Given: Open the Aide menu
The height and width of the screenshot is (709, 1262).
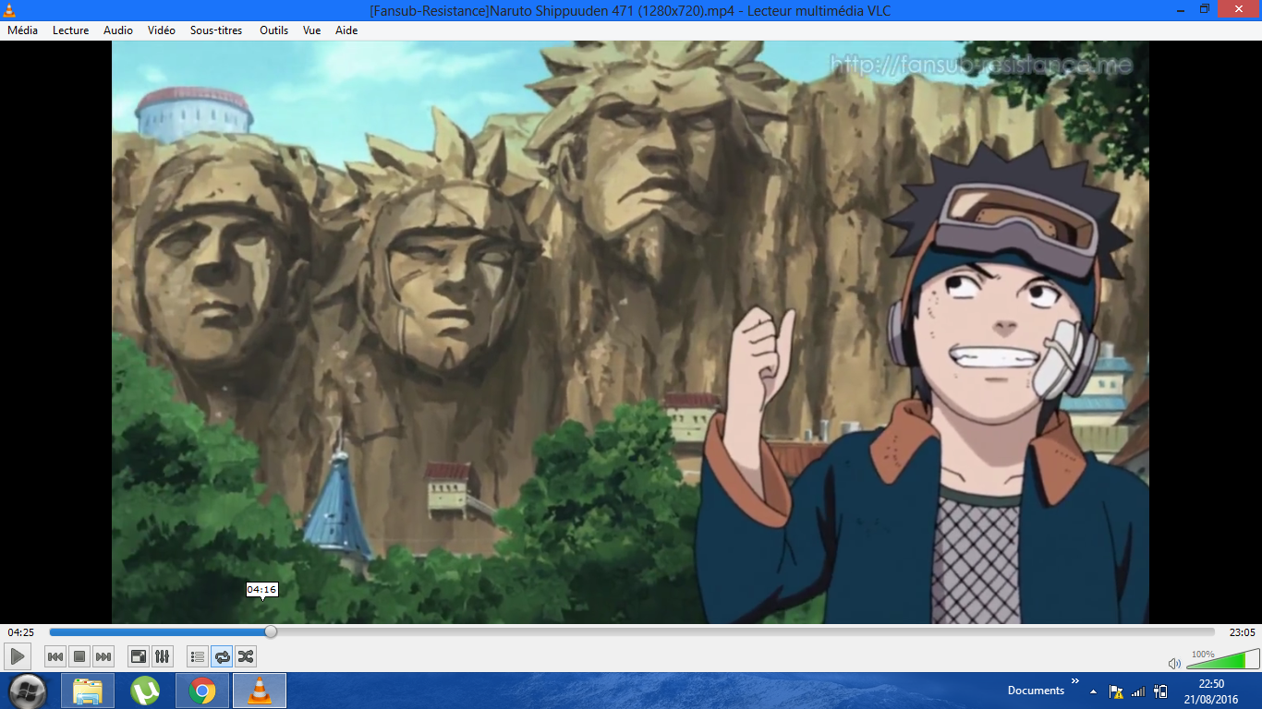Looking at the screenshot, I should coord(346,30).
